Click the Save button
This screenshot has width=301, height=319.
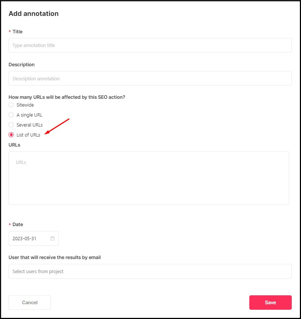[270, 302]
